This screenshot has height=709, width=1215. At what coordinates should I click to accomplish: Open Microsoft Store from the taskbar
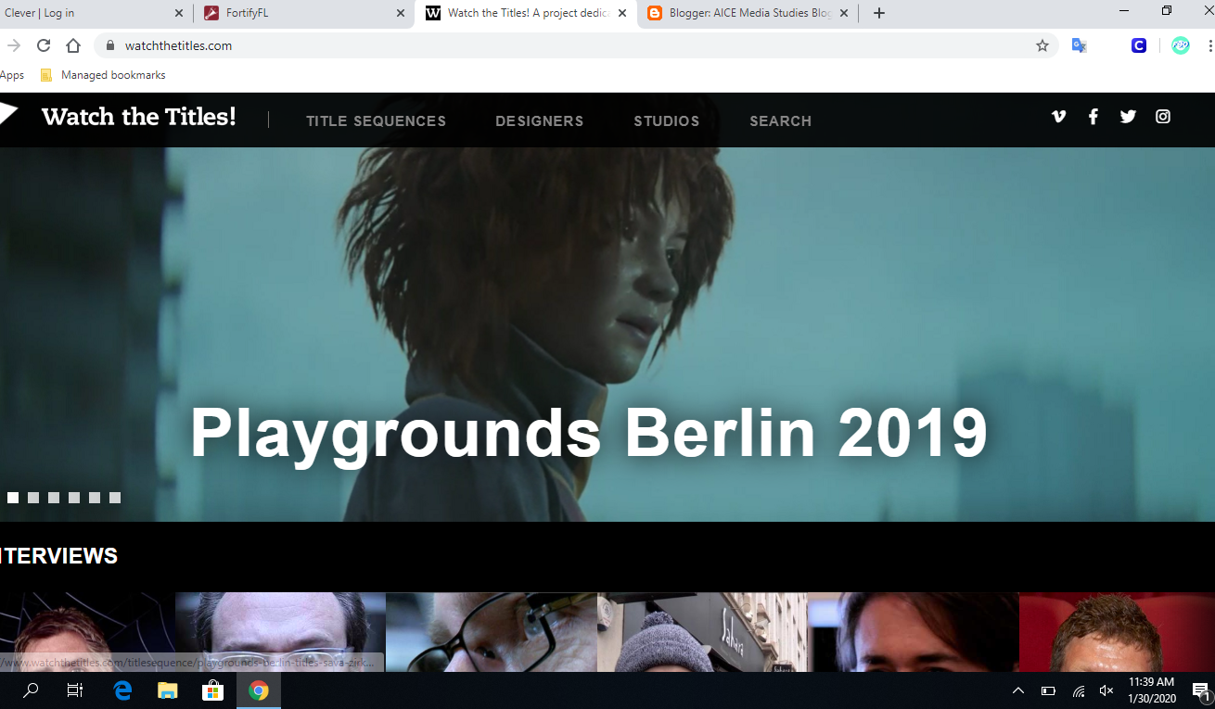pyautogui.click(x=213, y=690)
